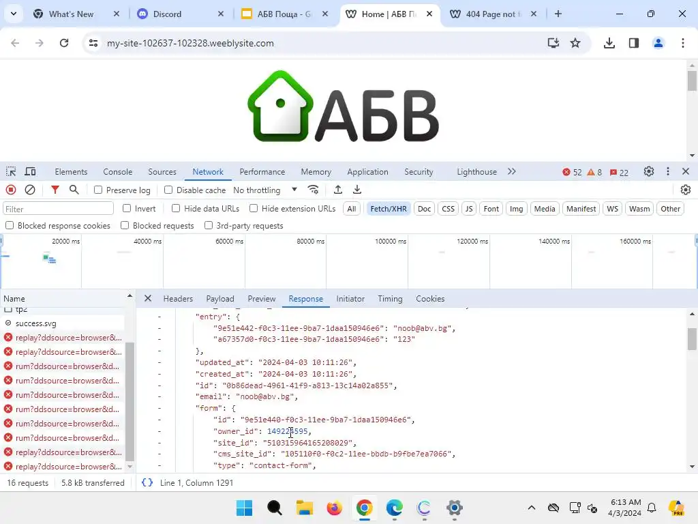Bookmark this page with star
Screen dimensions: 698x524
[x=575, y=43]
